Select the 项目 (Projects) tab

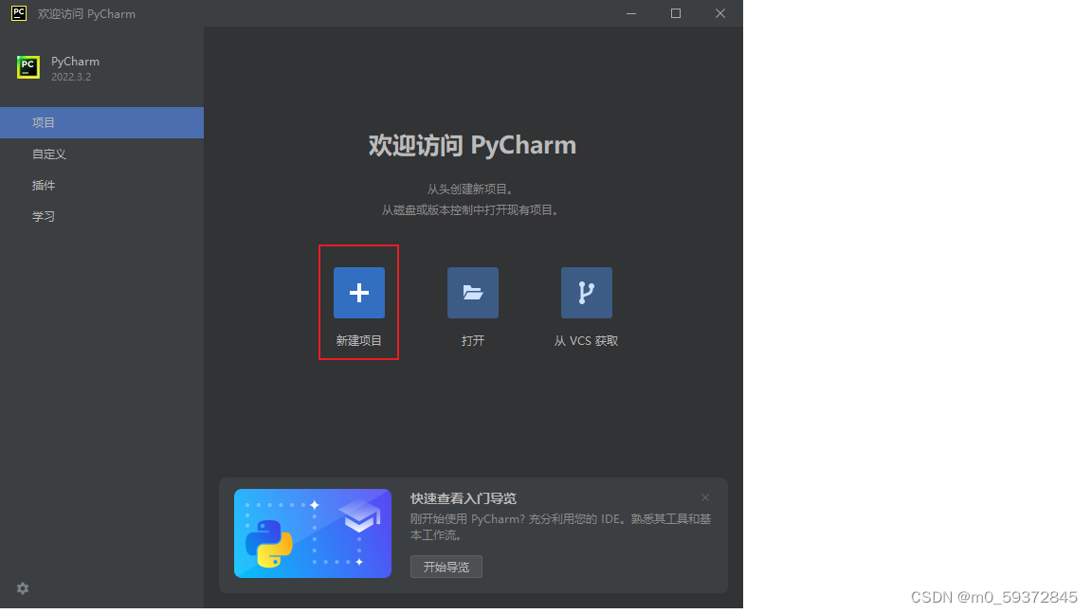click(101, 122)
